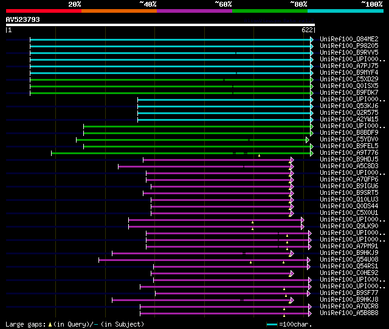Open hit UniRef100_B9MYF4
The width and height of the screenshot is (389, 329).
(x=349, y=73)
